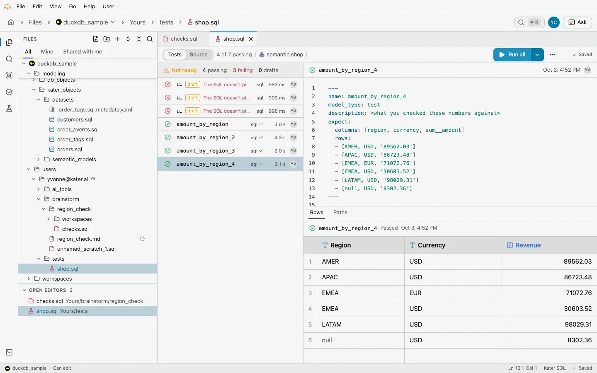The width and height of the screenshot is (597, 373).
Task: Click the magnifier icon in the Files header
Action: tap(150, 39)
